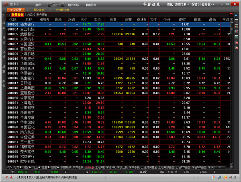Open the 交易(个股期权) dropdown
The image size is (241, 182).
coord(202,5)
